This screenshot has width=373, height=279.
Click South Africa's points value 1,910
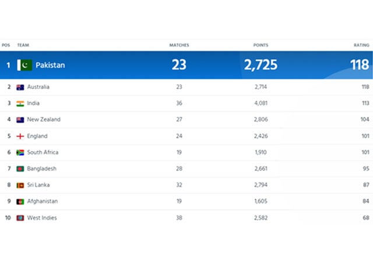pyautogui.click(x=261, y=152)
